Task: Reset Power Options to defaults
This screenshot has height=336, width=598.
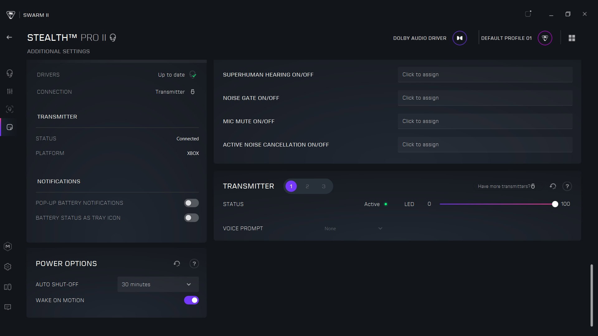Action: click(x=177, y=264)
